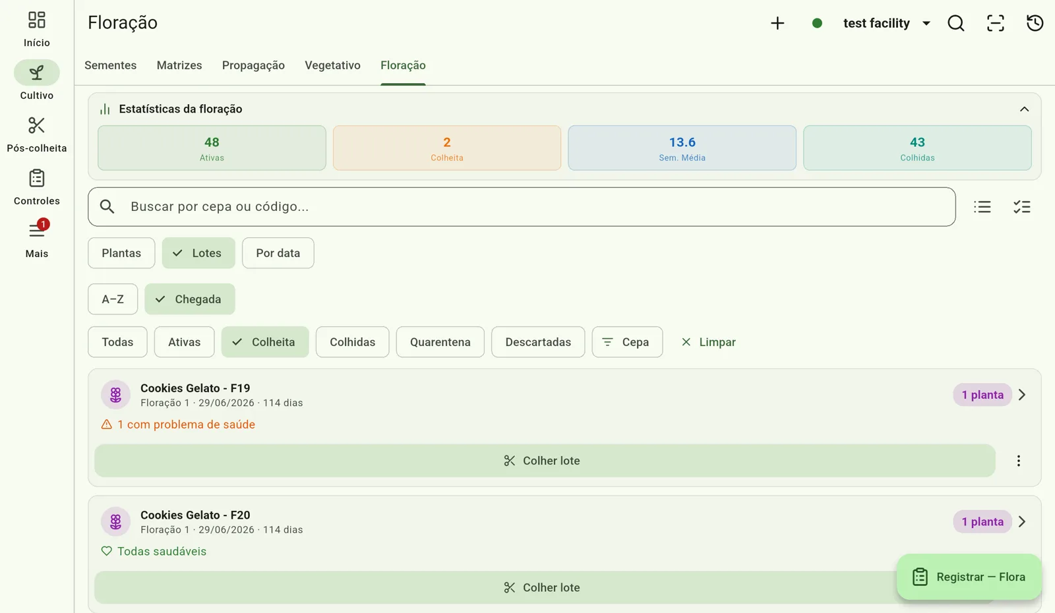Open more options for Cookies Gelato F19
This screenshot has height=613, width=1055.
(x=1019, y=461)
